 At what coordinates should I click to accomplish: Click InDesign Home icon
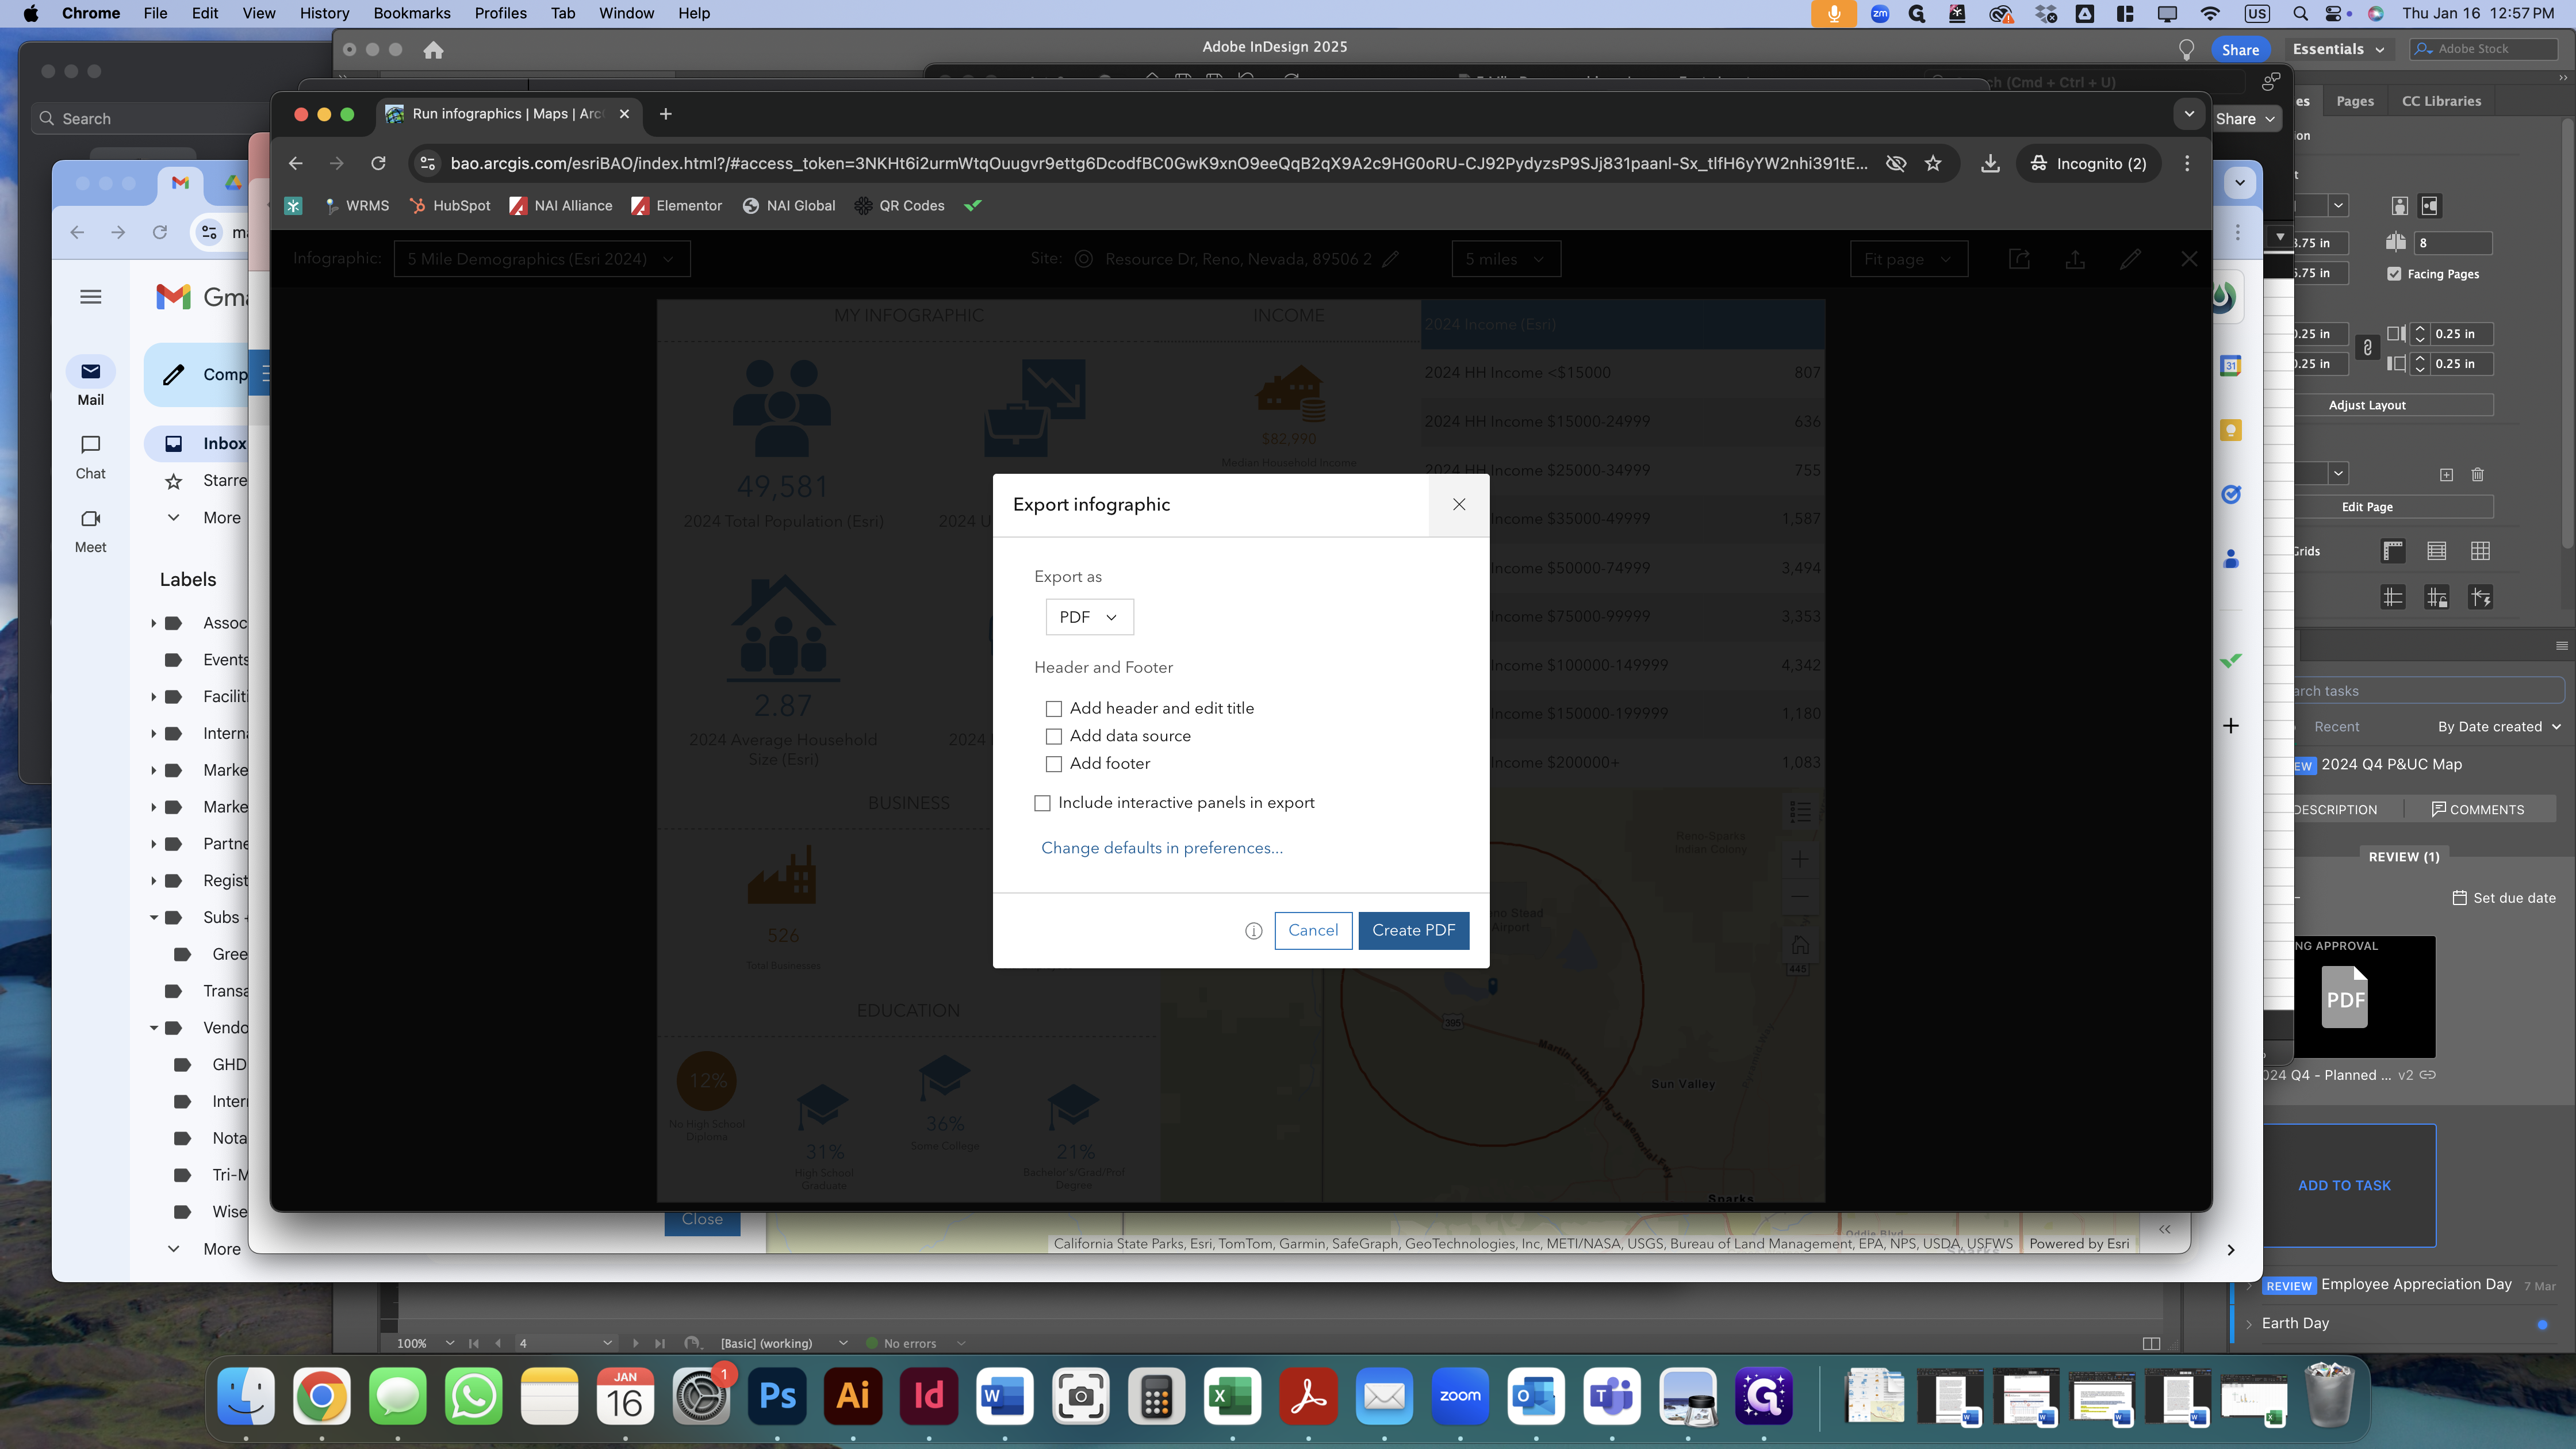coord(433,50)
